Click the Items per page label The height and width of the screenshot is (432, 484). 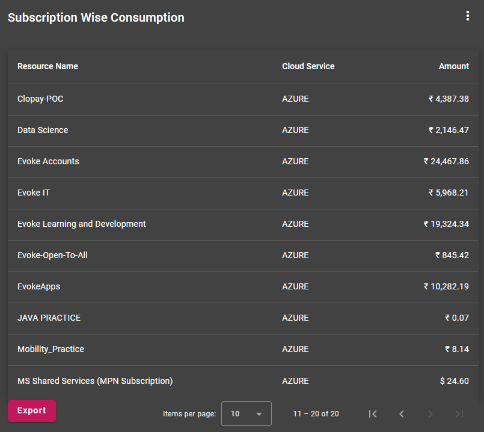189,414
